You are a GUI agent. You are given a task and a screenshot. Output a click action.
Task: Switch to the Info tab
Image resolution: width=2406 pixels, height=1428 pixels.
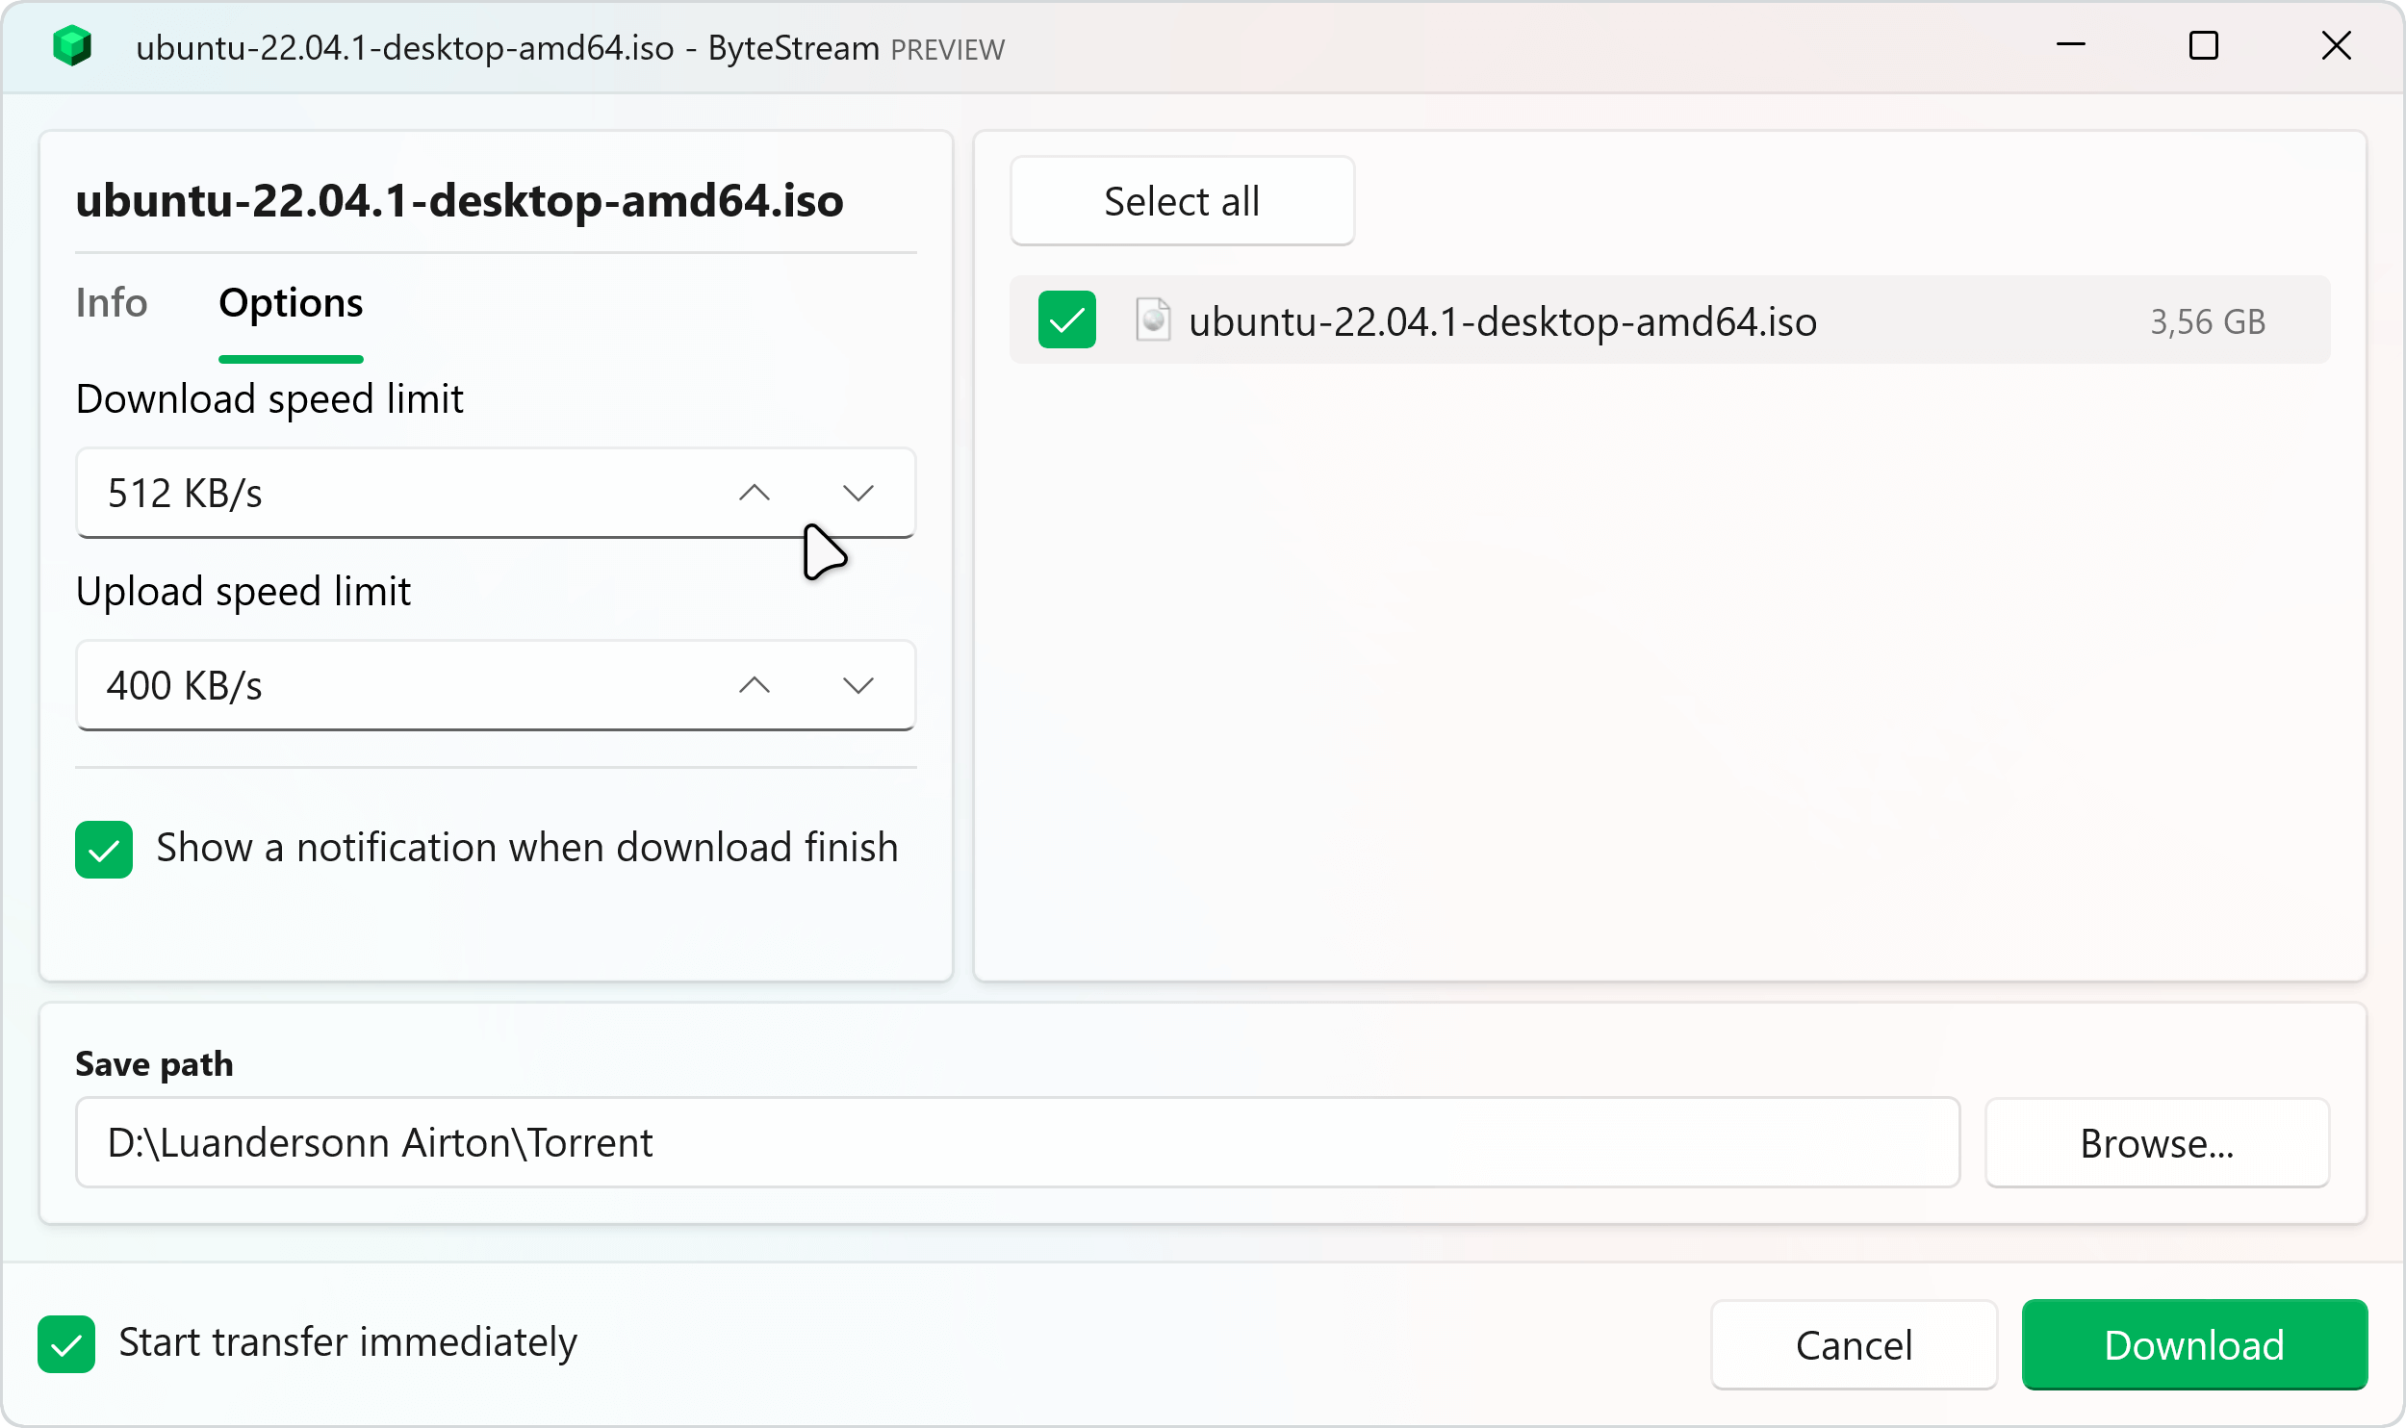pyautogui.click(x=111, y=303)
